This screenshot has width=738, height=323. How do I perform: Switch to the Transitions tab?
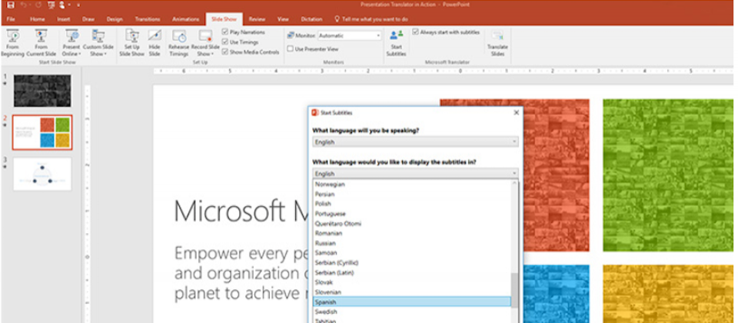(148, 19)
